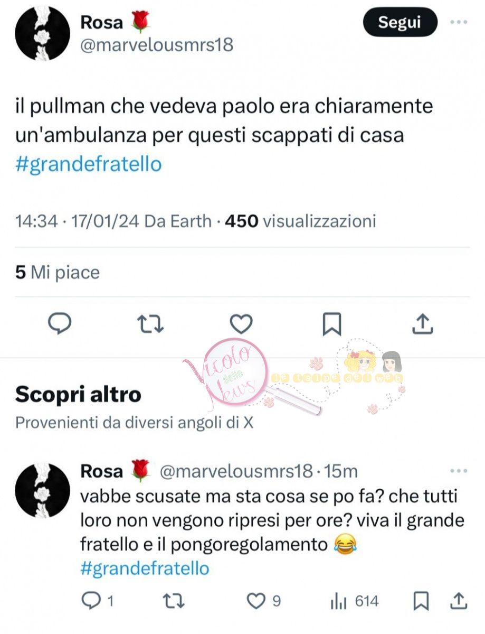Bookmark the second tweet

pos(421,601)
